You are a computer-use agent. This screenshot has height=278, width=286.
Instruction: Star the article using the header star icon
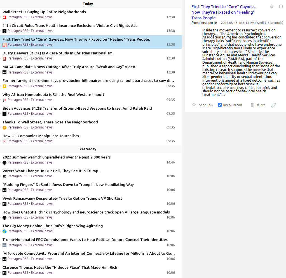[272, 6]
